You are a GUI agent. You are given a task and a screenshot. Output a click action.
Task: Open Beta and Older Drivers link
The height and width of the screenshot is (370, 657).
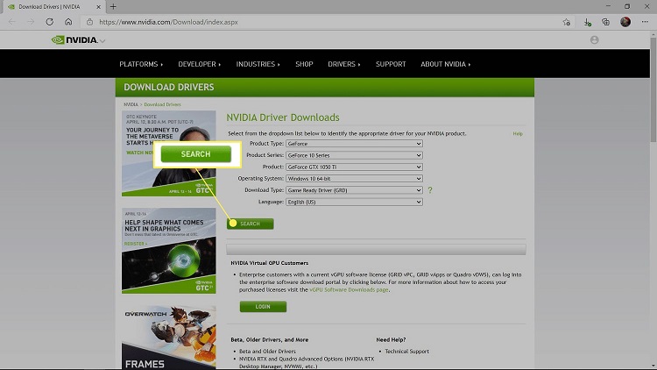click(267, 351)
